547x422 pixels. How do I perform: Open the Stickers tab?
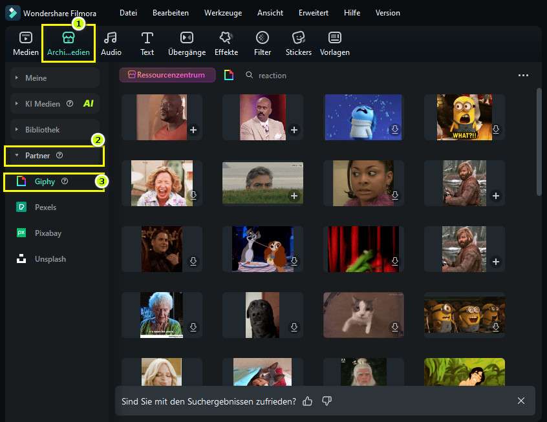click(x=299, y=43)
